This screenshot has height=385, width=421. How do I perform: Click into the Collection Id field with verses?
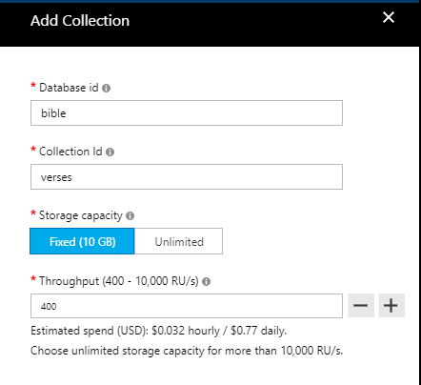(x=187, y=177)
